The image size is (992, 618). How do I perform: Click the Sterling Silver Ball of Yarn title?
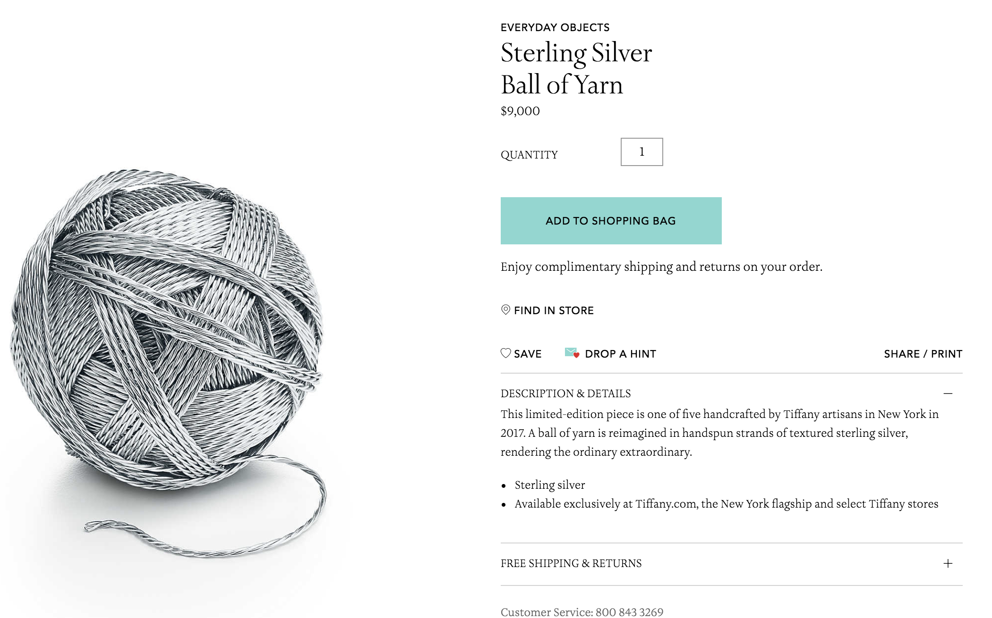click(576, 68)
